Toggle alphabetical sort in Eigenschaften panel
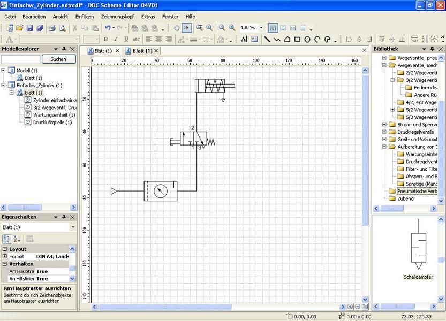 tap(17, 239)
